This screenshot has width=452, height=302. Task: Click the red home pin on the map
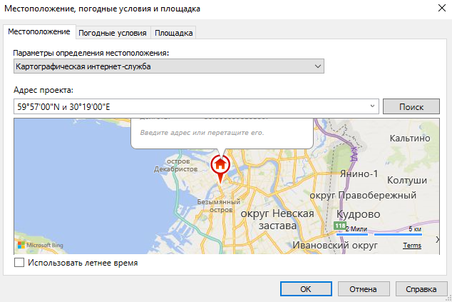pos(220,164)
